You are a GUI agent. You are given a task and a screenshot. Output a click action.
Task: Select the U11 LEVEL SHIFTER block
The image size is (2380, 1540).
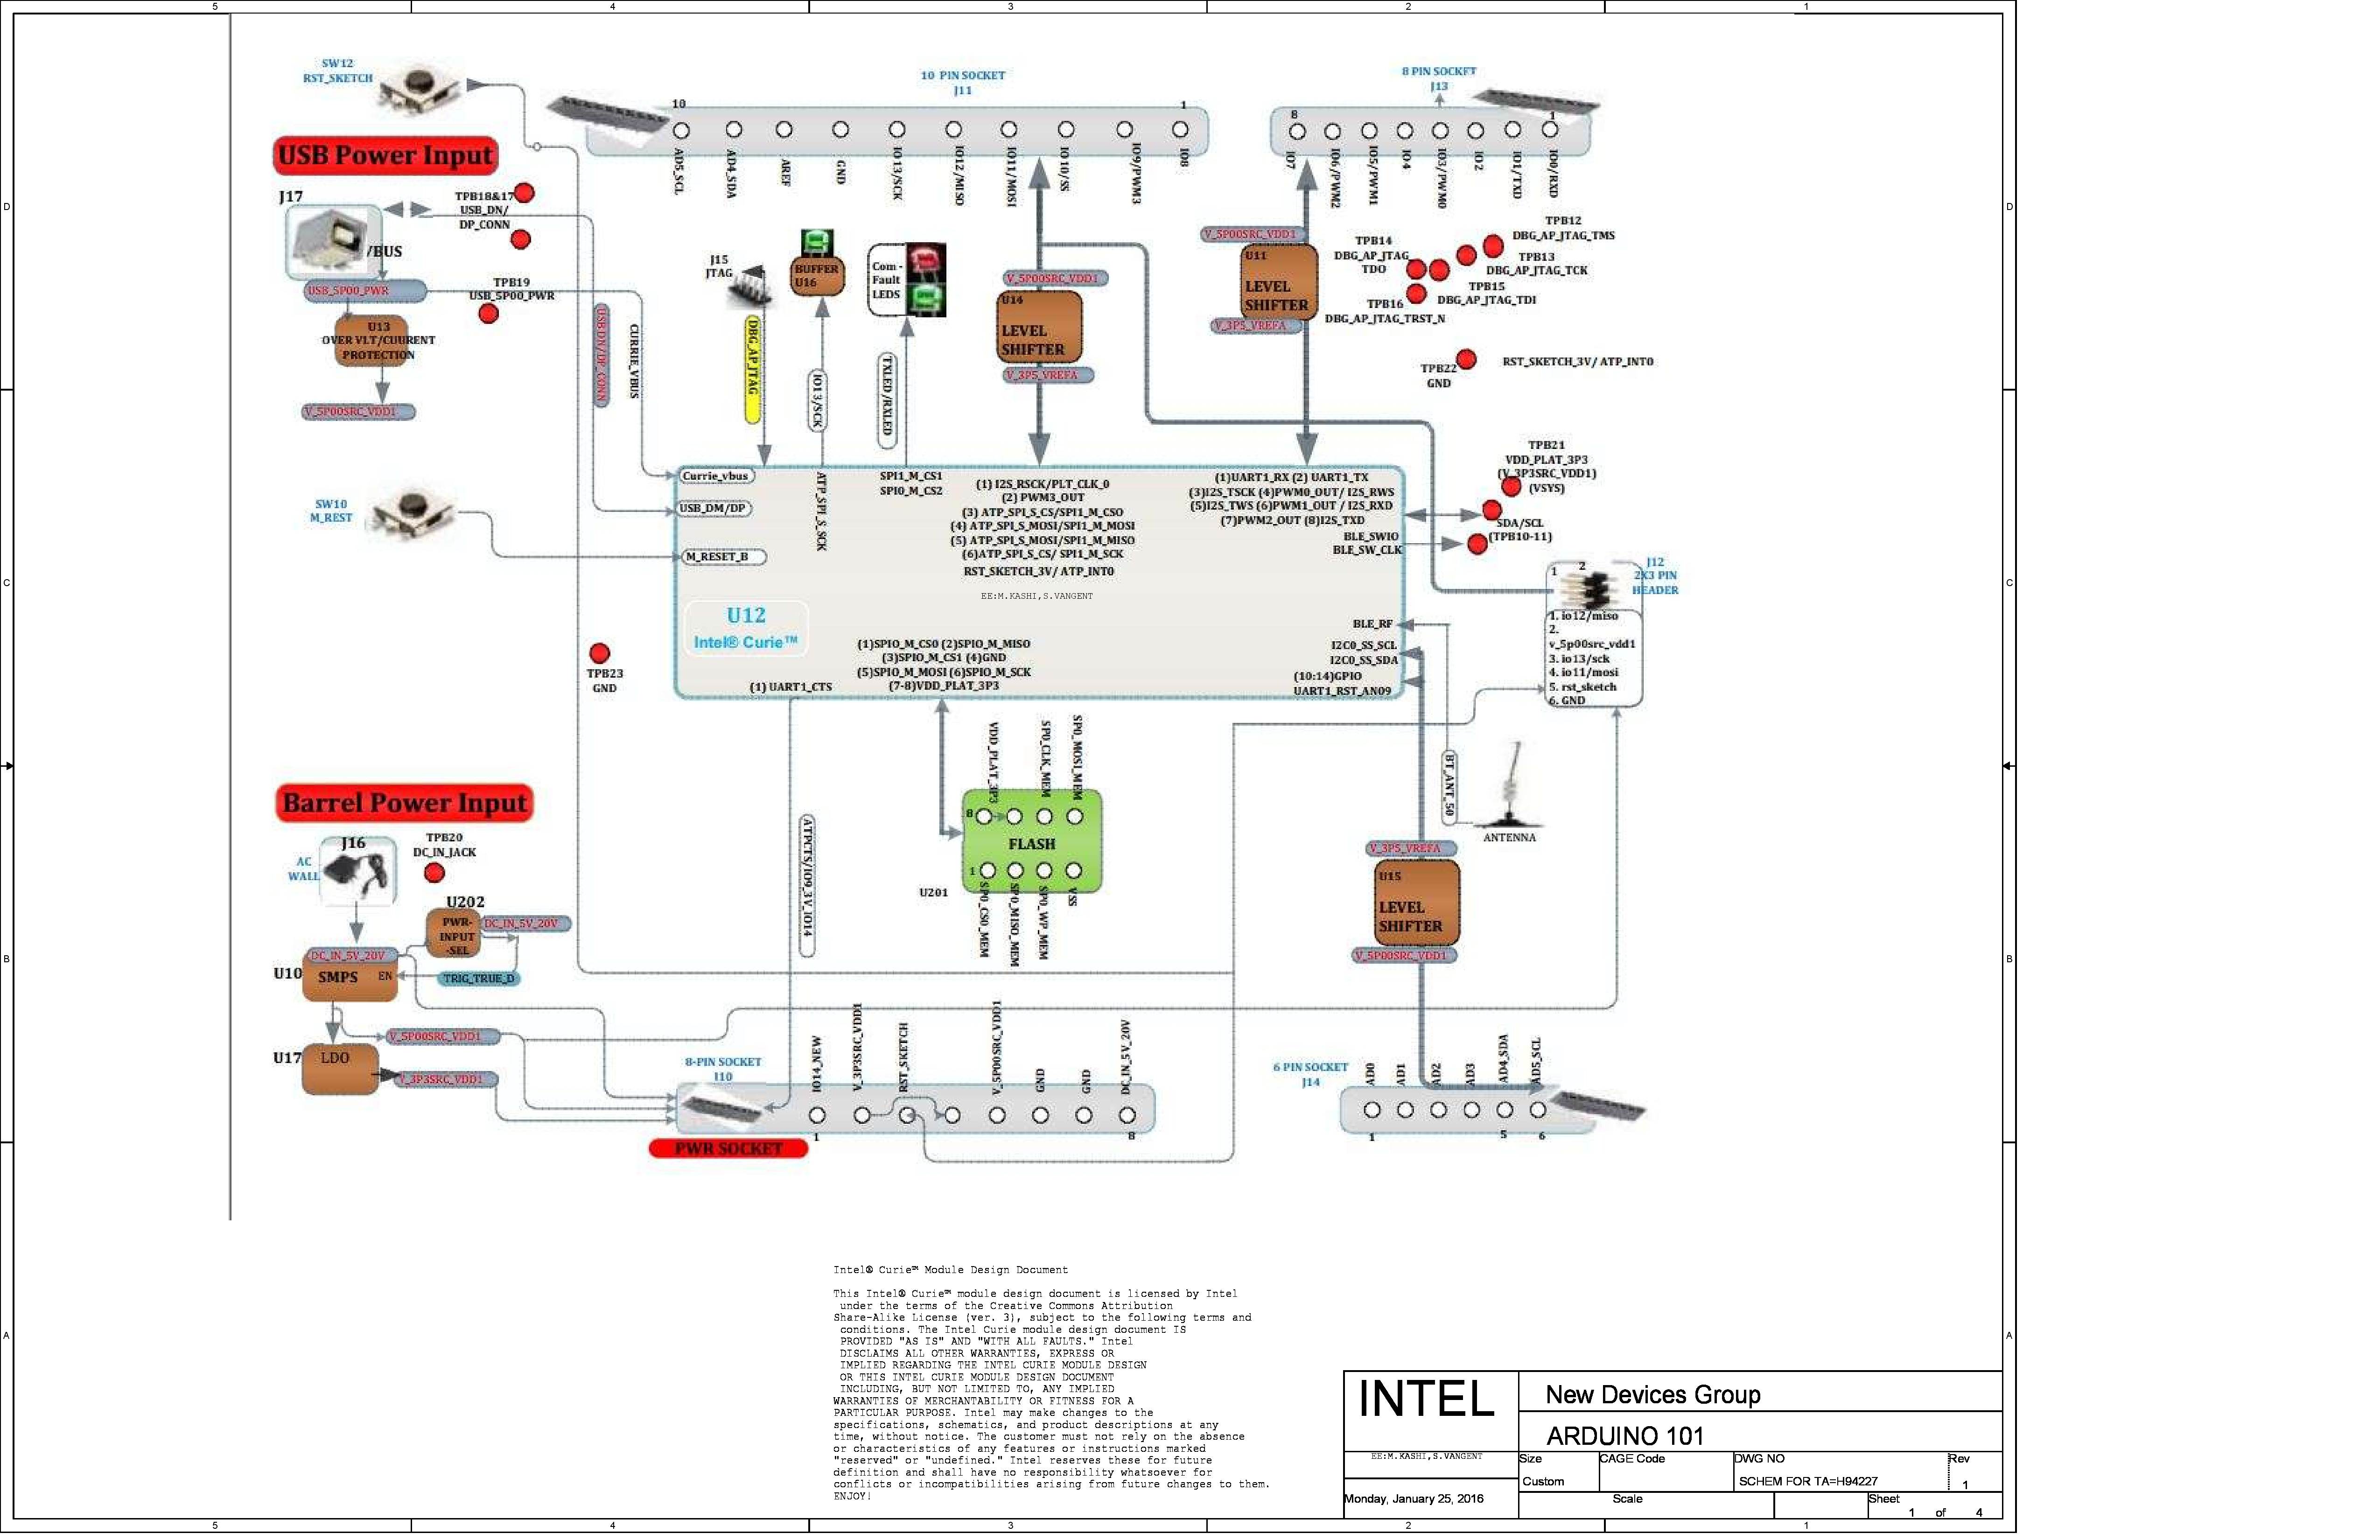[1280, 282]
